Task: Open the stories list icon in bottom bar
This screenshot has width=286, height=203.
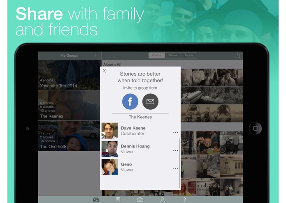Action: click(x=118, y=200)
